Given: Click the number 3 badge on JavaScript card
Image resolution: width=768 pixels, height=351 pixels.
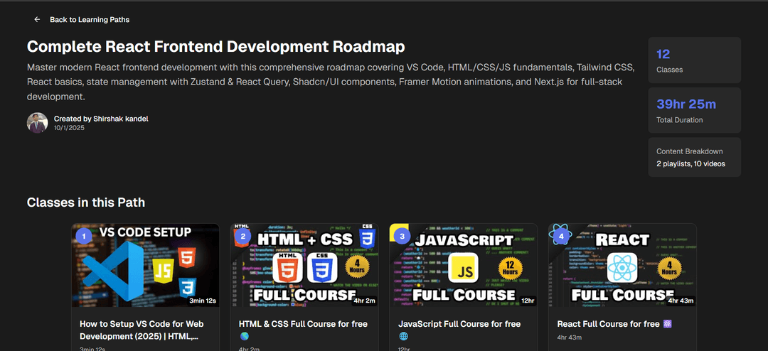Looking at the screenshot, I should (402, 236).
